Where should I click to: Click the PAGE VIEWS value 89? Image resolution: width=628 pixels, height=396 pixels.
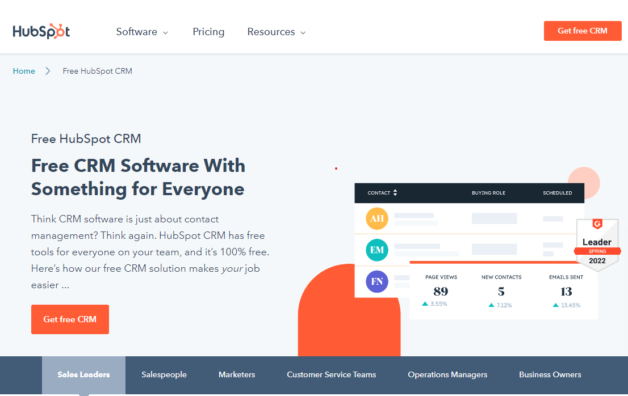(x=441, y=291)
